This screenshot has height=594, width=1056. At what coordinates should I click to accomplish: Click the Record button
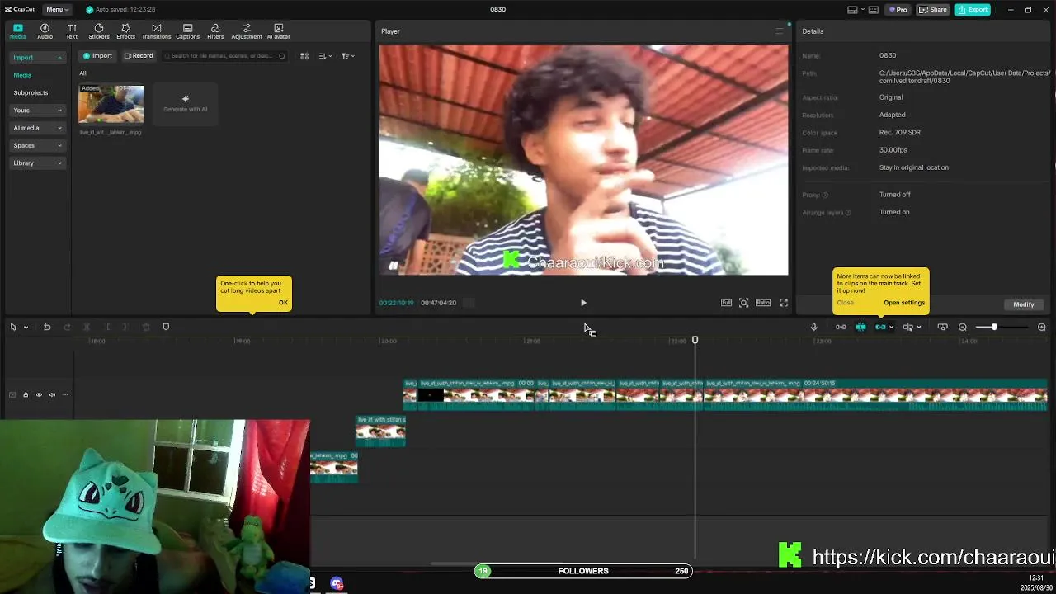(139, 56)
